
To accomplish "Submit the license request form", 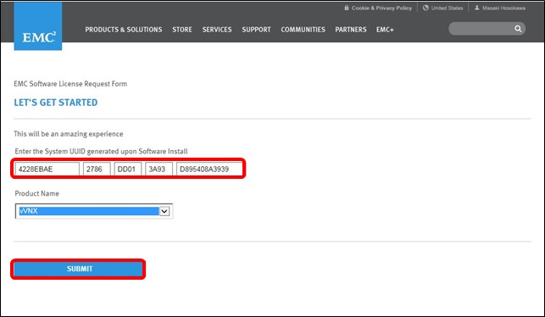I will [79, 269].
